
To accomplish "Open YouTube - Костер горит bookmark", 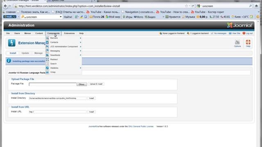I will (x=207, y=12).
